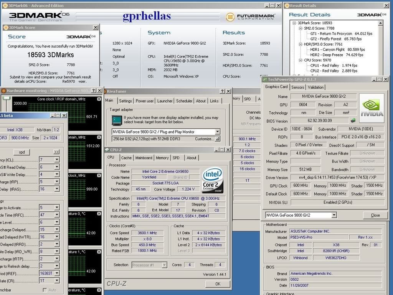Open the Command Rate dropdown showing 1T

pos(57,281)
